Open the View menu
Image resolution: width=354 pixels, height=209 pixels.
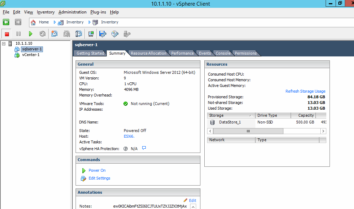[x=28, y=12]
